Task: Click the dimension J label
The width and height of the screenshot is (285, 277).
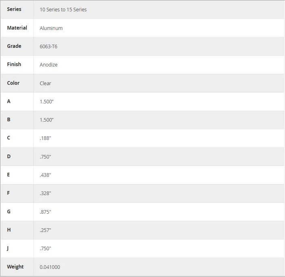Action: pos(8,248)
